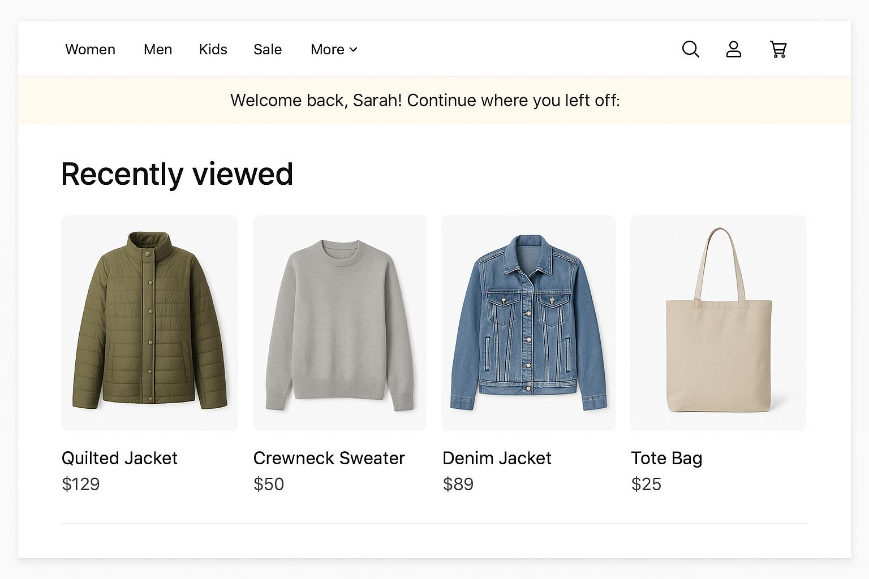Image resolution: width=869 pixels, height=579 pixels.
Task: Select the $25 Tote Bag price
Action: tap(646, 484)
